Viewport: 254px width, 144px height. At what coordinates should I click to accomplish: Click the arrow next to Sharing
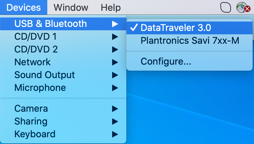(115, 121)
